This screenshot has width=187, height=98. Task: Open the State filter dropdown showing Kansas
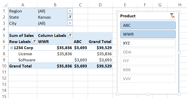(70, 17)
